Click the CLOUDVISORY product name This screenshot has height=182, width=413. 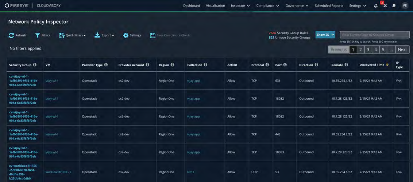[x=49, y=5]
